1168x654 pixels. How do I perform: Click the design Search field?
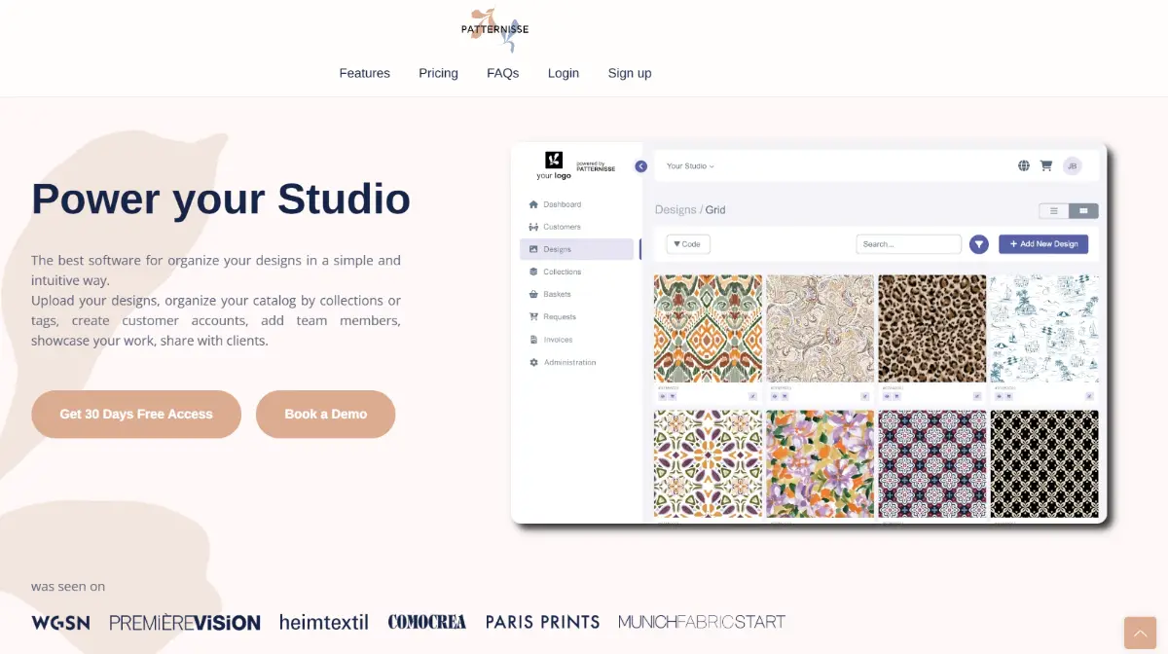click(x=908, y=244)
